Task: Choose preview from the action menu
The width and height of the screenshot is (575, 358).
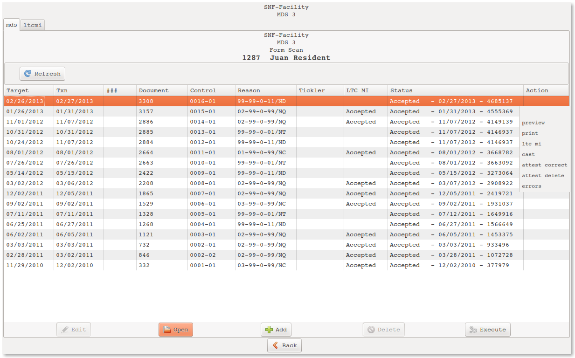Action: (533, 123)
